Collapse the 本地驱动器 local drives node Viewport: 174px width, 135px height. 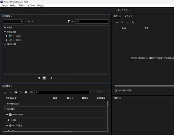(5, 32)
